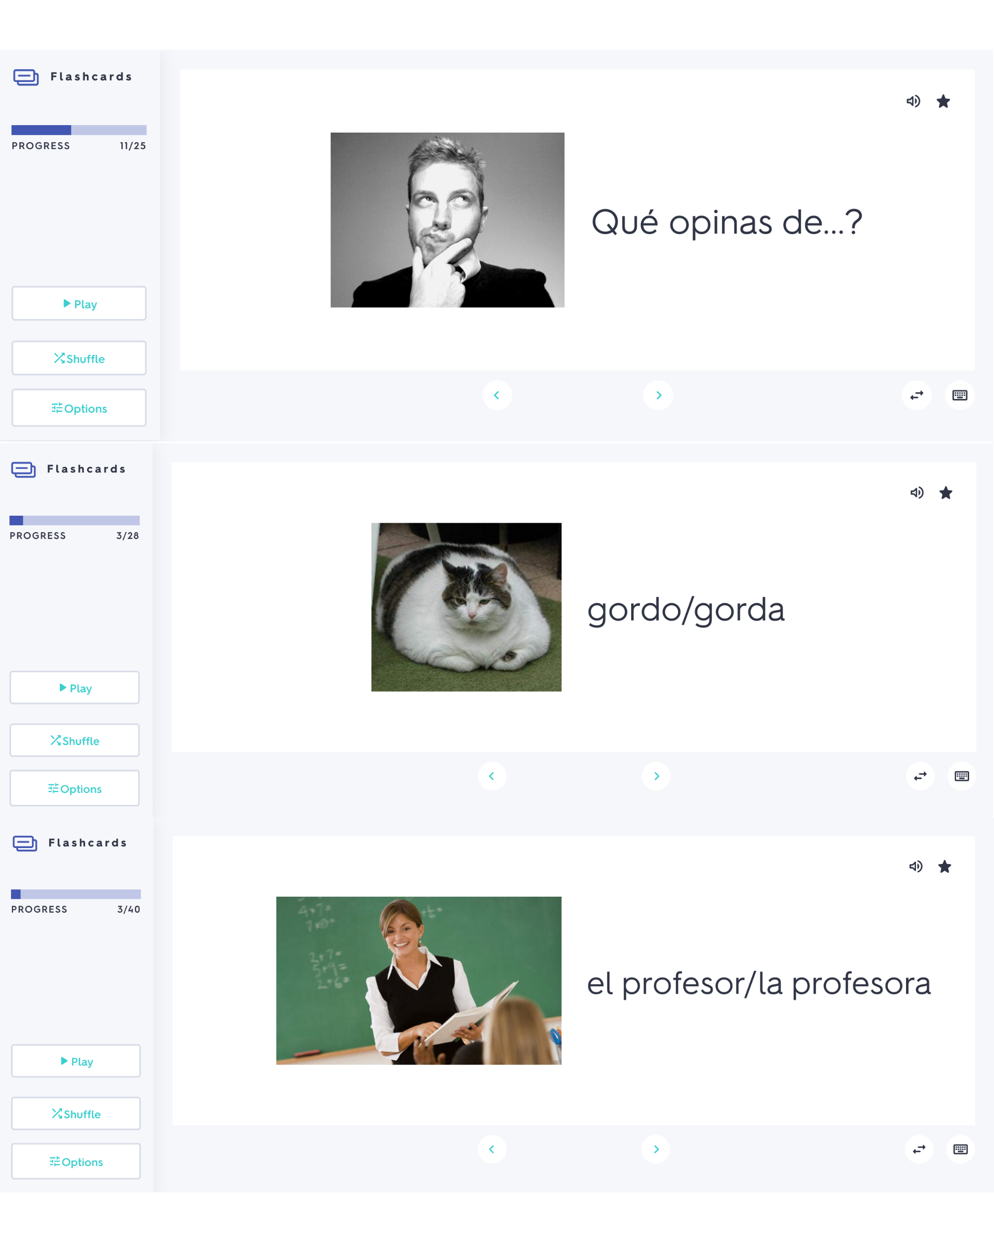
Task: Click keyboard icon under profesor card
Action: (961, 1149)
